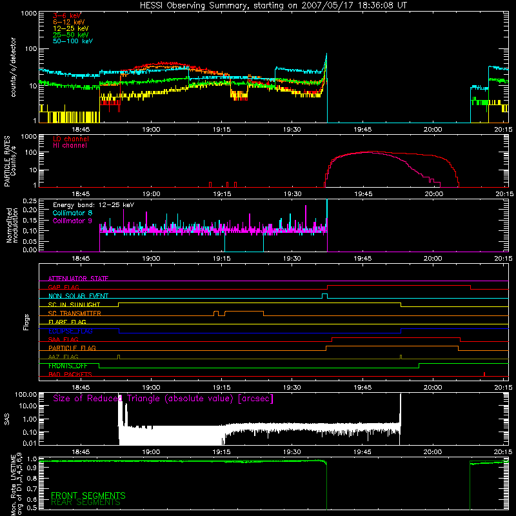The height and width of the screenshot is (516, 516).
Task: Click the FRONTS OFF flag label
Action: pos(68,366)
